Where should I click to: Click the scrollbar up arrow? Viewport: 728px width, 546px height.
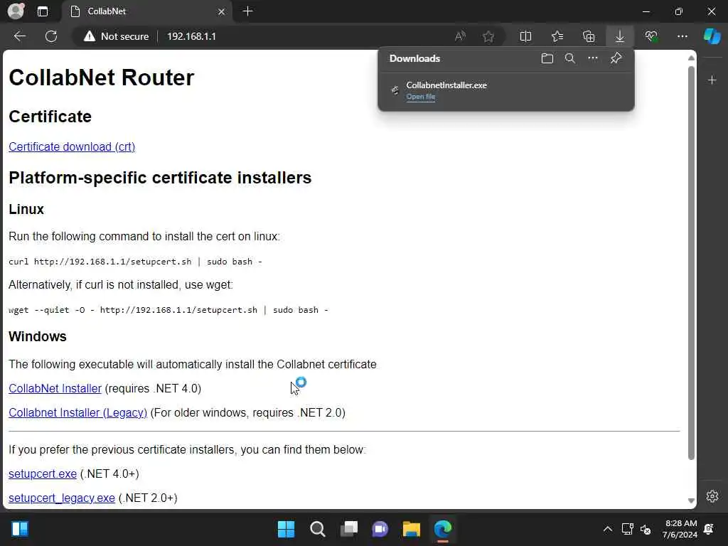click(x=691, y=58)
